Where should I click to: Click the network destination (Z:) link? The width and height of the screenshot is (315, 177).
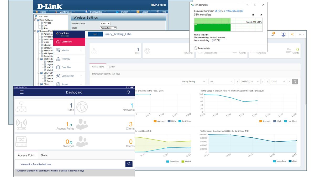[234, 11]
